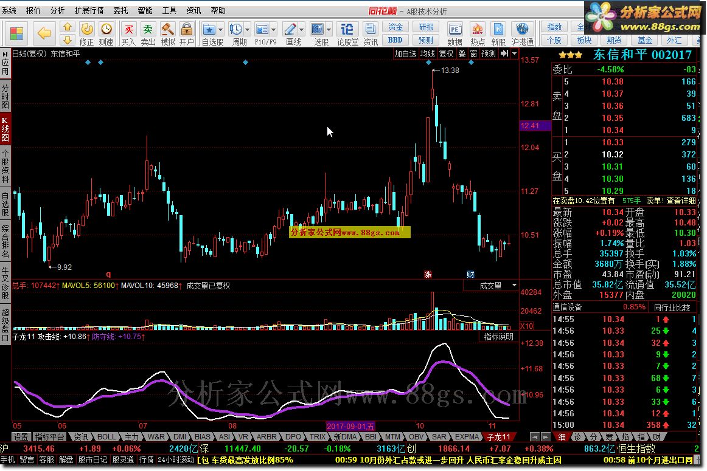707x471 pixels.
Task: Open the 资讯 news document icon
Action: click(371, 34)
